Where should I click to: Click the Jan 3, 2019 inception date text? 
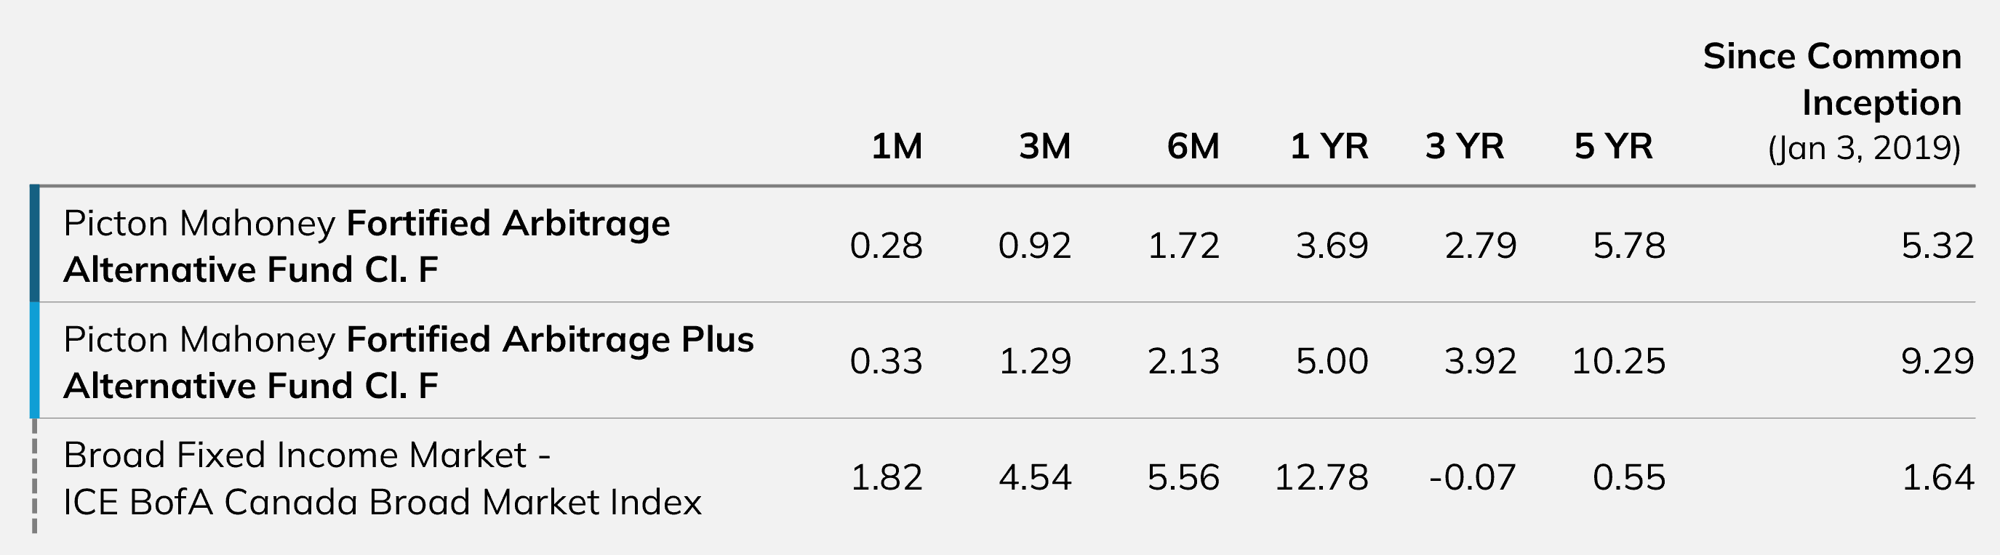tap(1864, 148)
